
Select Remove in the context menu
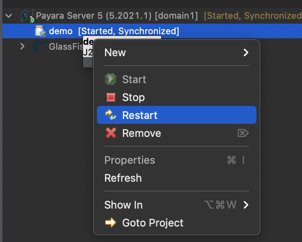[x=142, y=133]
